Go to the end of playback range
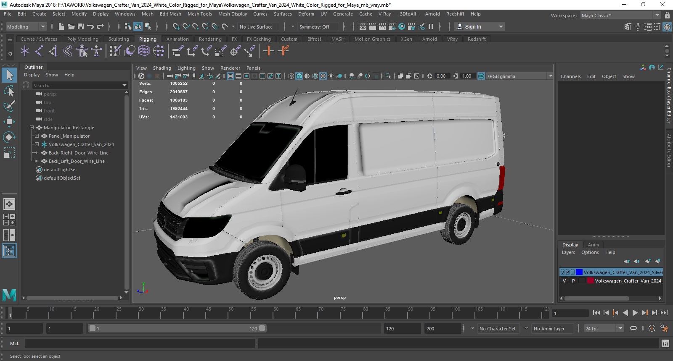Image resolution: width=673 pixels, height=361 pixels. tap(664, 313)
